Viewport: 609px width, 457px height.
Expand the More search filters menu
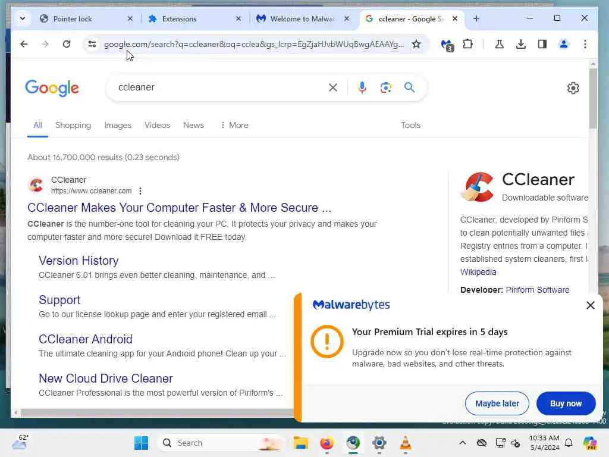point(234,125)
